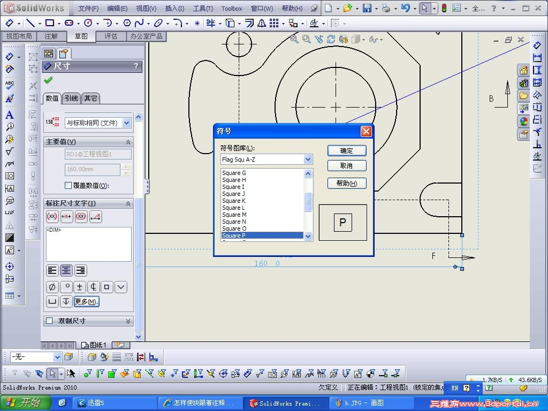Insert the diameter symbol

click(52, 287)
